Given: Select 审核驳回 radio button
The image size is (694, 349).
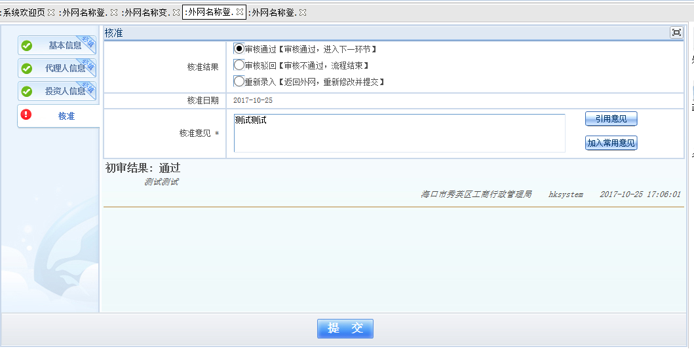Looking at the screenshot, I should click(x=239, y=65).
